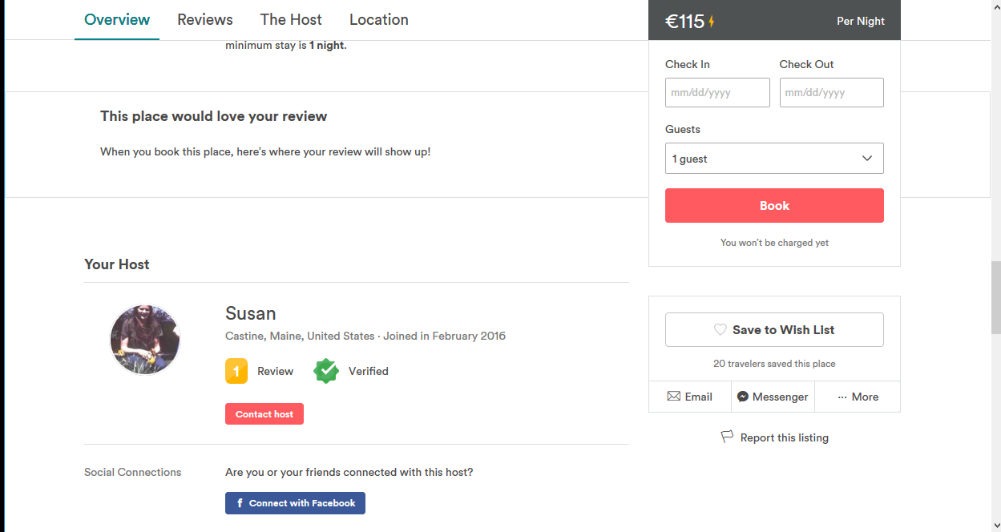The image size is (1001, 532).
Task: Click the green Verified checkmark badge
Action: click(326, 371)
